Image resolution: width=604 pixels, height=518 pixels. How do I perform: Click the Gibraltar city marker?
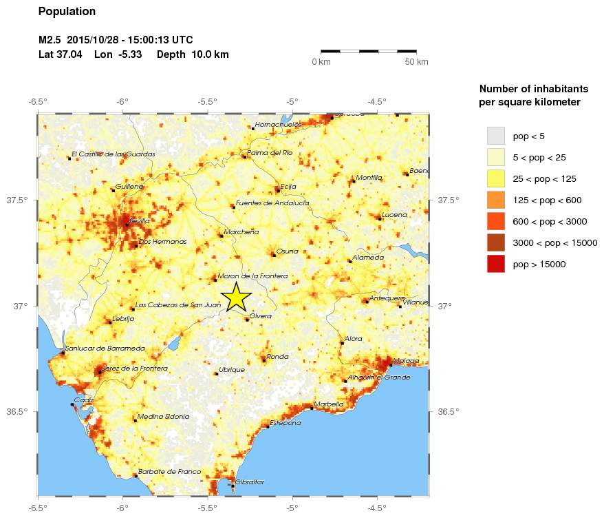click(x=233, y=486)
